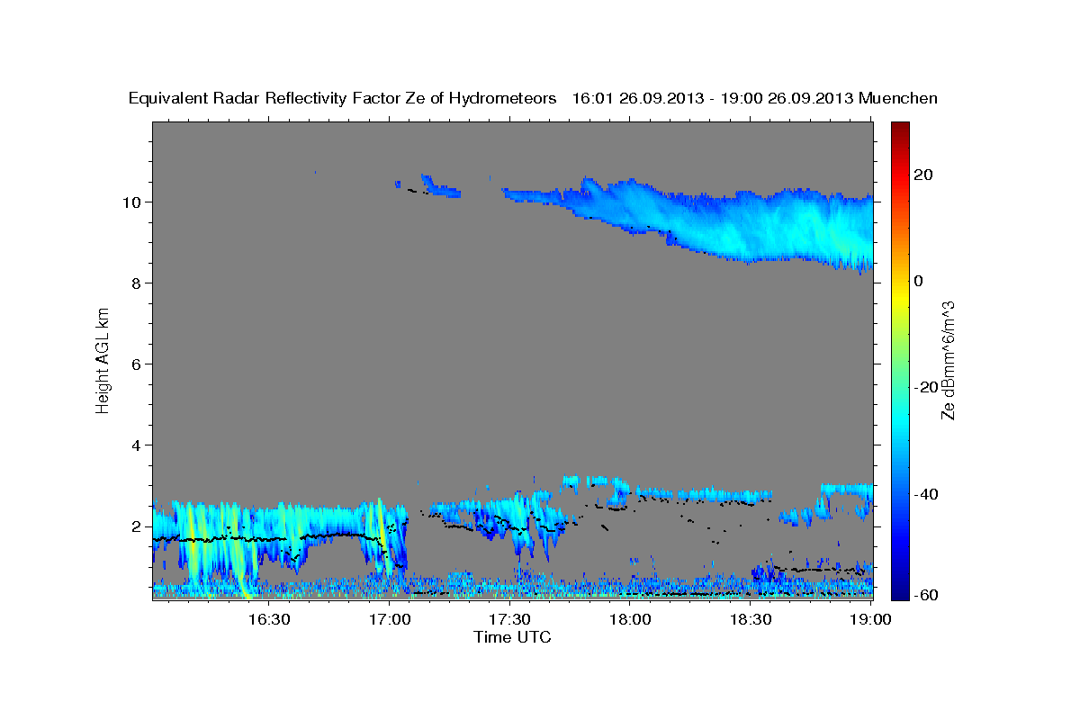Viewport: 1080px width, 720px height.
Task: Click the '-40' colorbar tick label
Action: click(x=927, y=493)
